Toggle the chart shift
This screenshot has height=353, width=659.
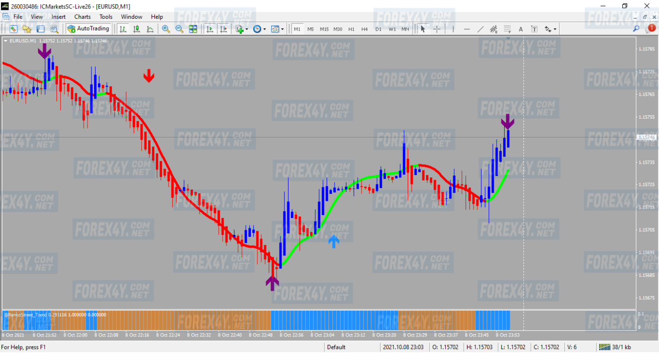coord(225,29)
